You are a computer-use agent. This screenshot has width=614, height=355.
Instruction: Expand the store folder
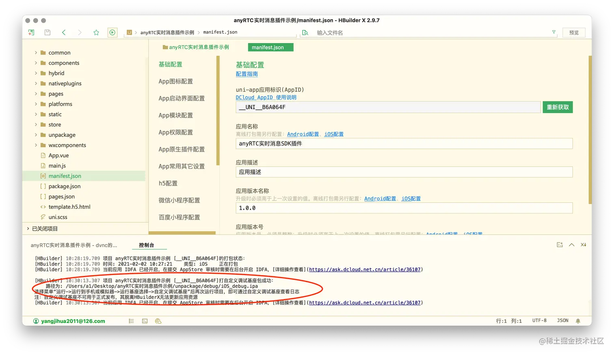pyautogui.click(x=36, y=125)
